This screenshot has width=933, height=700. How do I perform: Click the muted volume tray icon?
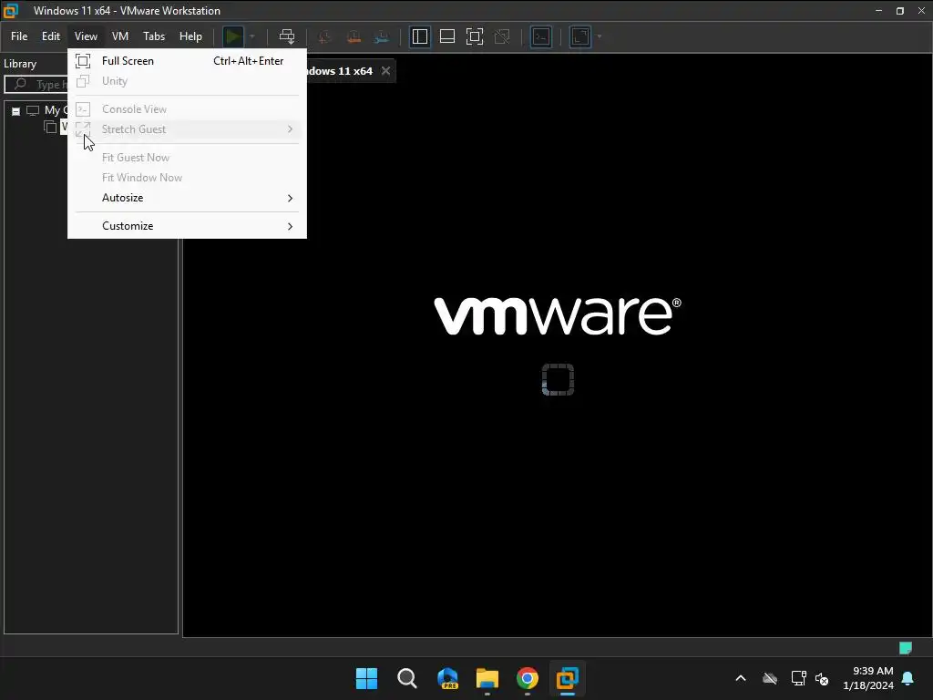coord(822,678)
